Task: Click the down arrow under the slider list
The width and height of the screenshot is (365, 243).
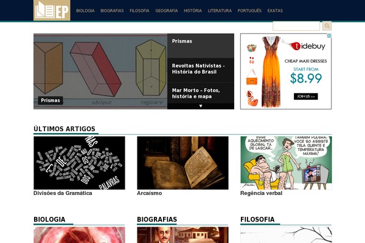Action: (x=201, y=106)
